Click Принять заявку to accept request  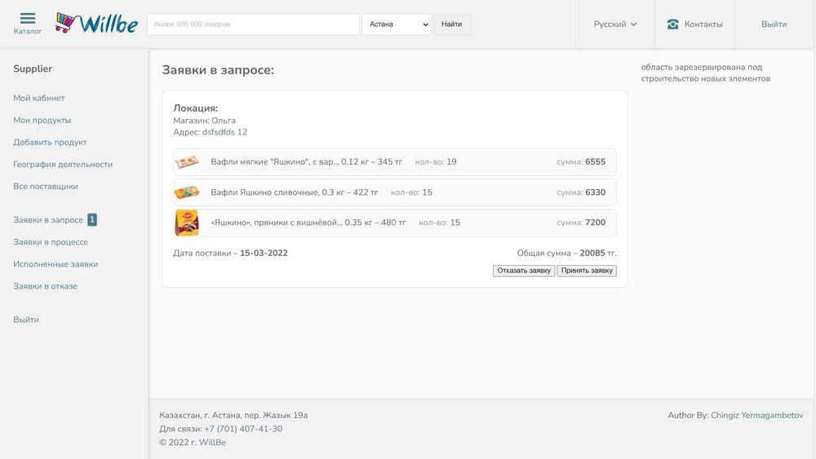pyautogui.click(x=587, y=271)
